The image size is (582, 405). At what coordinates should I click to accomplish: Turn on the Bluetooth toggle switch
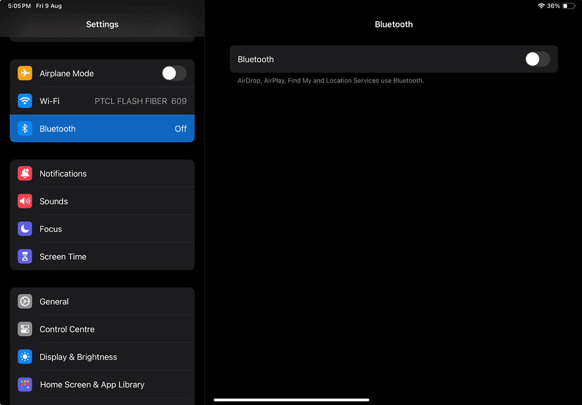tap(537, 59)
